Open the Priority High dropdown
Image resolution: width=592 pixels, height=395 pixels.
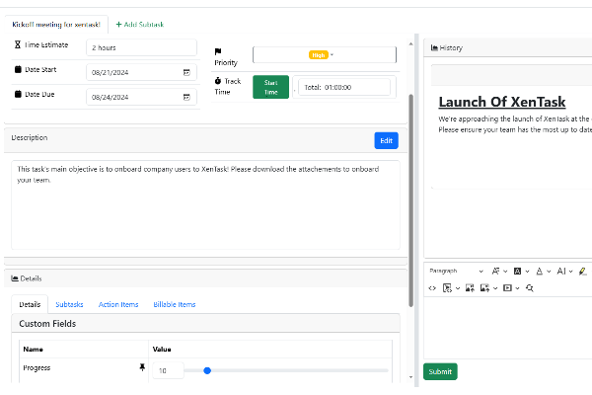322,55
